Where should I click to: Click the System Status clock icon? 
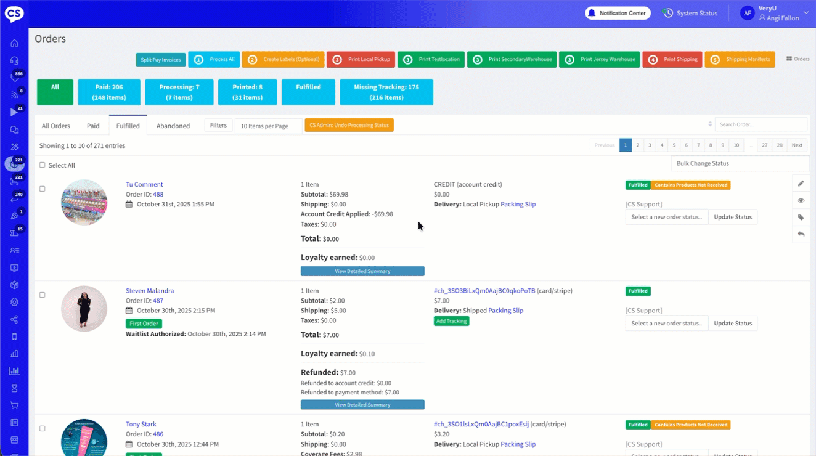(x=667, y=13)
